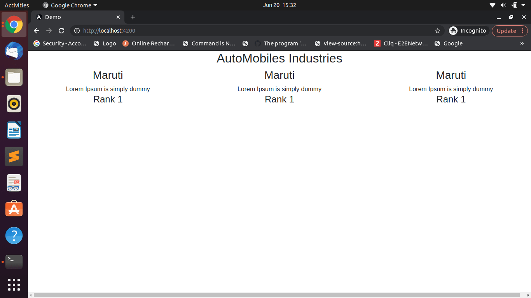Go forward to the next page

coord(49,31)
